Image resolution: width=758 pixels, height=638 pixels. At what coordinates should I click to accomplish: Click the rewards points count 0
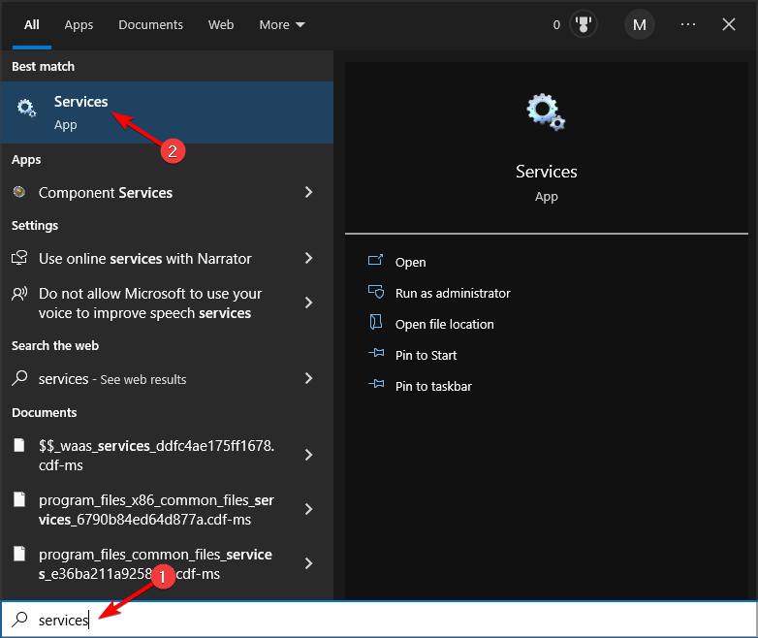coord(556,25)
